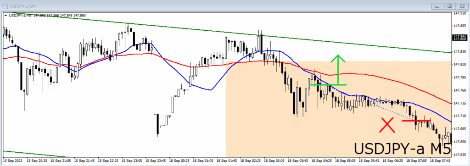
Task: Click the upper green trendline
Action: click(x=228, y=33)
